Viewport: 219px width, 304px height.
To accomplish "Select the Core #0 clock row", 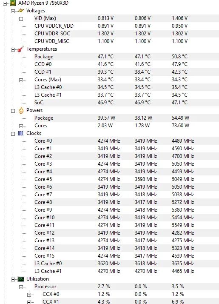I will coord(126,141).
